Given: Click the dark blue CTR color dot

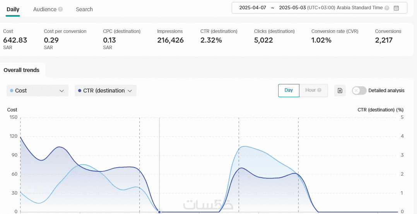Looking at the screenshot, I should (x=80, y=91).
